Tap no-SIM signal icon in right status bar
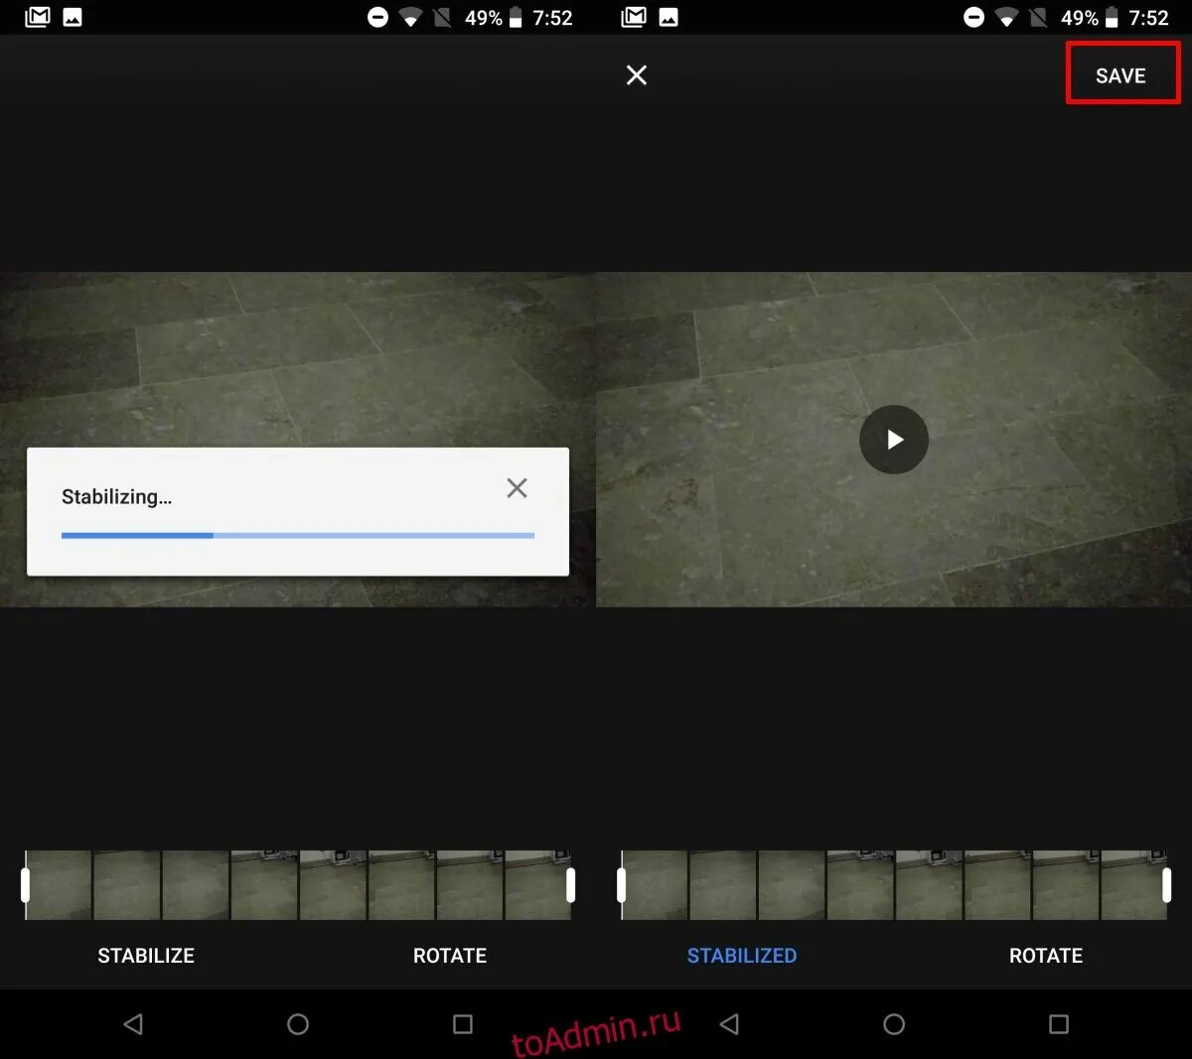The height and width of the screenshot is (1059, 1192). click(x=1039, y=17)
